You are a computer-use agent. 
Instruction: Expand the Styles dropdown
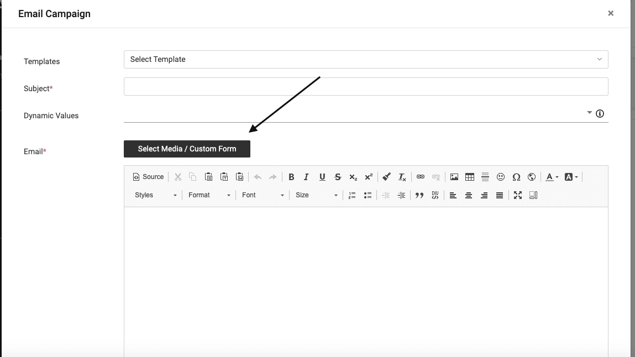[156, 195]
